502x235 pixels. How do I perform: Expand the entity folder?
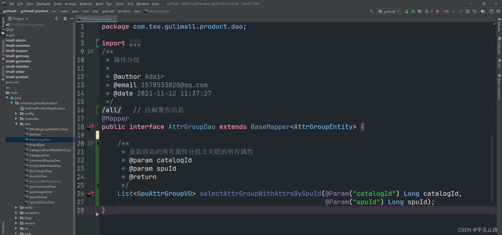(16, 207)
